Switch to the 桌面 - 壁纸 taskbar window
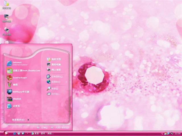 pos(42,133)
